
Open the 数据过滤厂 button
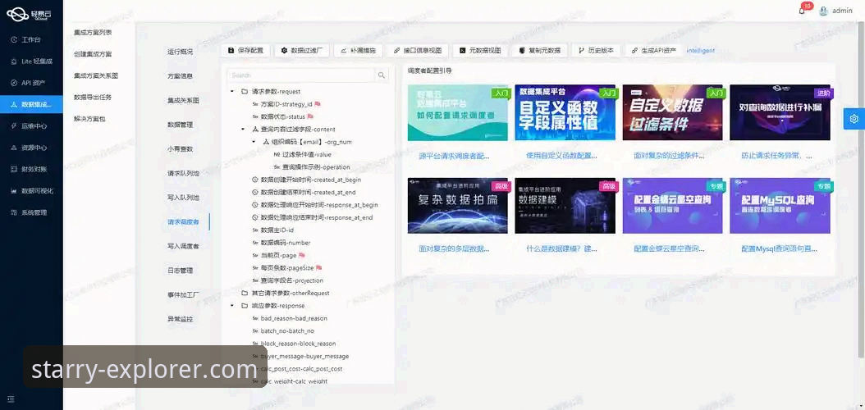[302, 50]
